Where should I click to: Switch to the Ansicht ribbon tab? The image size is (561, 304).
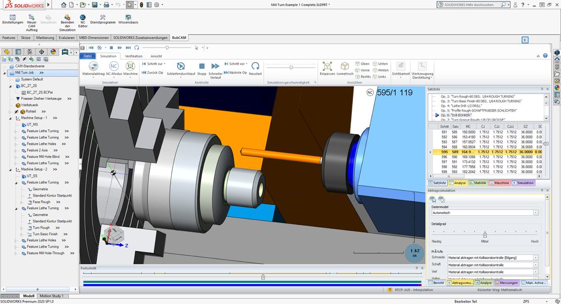tap(156, 56)
